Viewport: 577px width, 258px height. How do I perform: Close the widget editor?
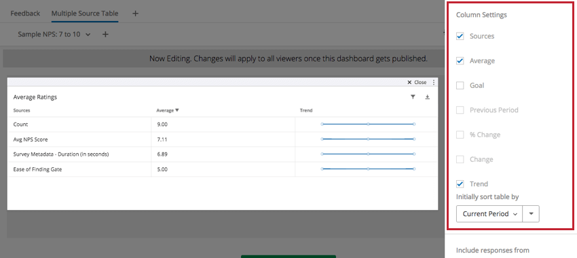tap(417, 82)
